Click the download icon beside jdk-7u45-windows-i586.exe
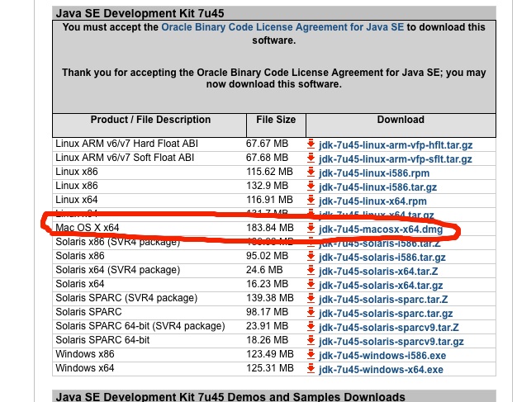This screenshot has width=517, height=402. pos(311,355)
